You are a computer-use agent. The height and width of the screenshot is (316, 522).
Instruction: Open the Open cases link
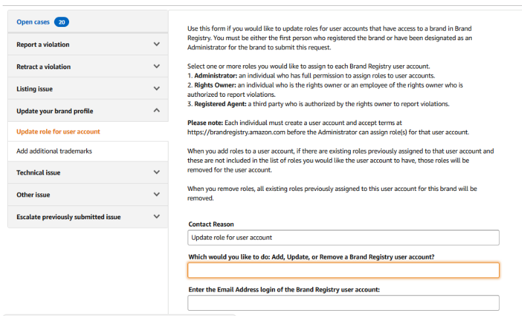[33, 22]
